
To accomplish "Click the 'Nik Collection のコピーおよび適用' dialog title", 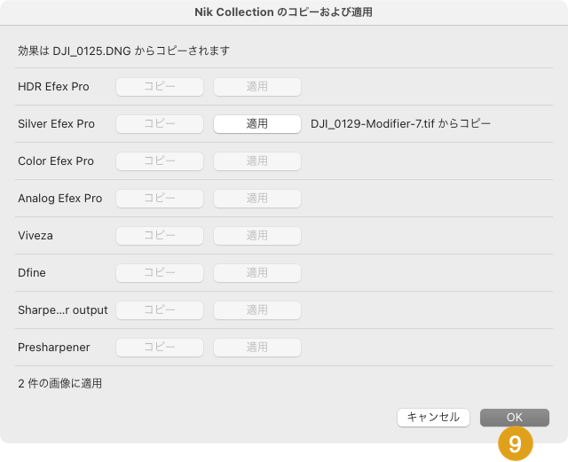I will point(284,12).
